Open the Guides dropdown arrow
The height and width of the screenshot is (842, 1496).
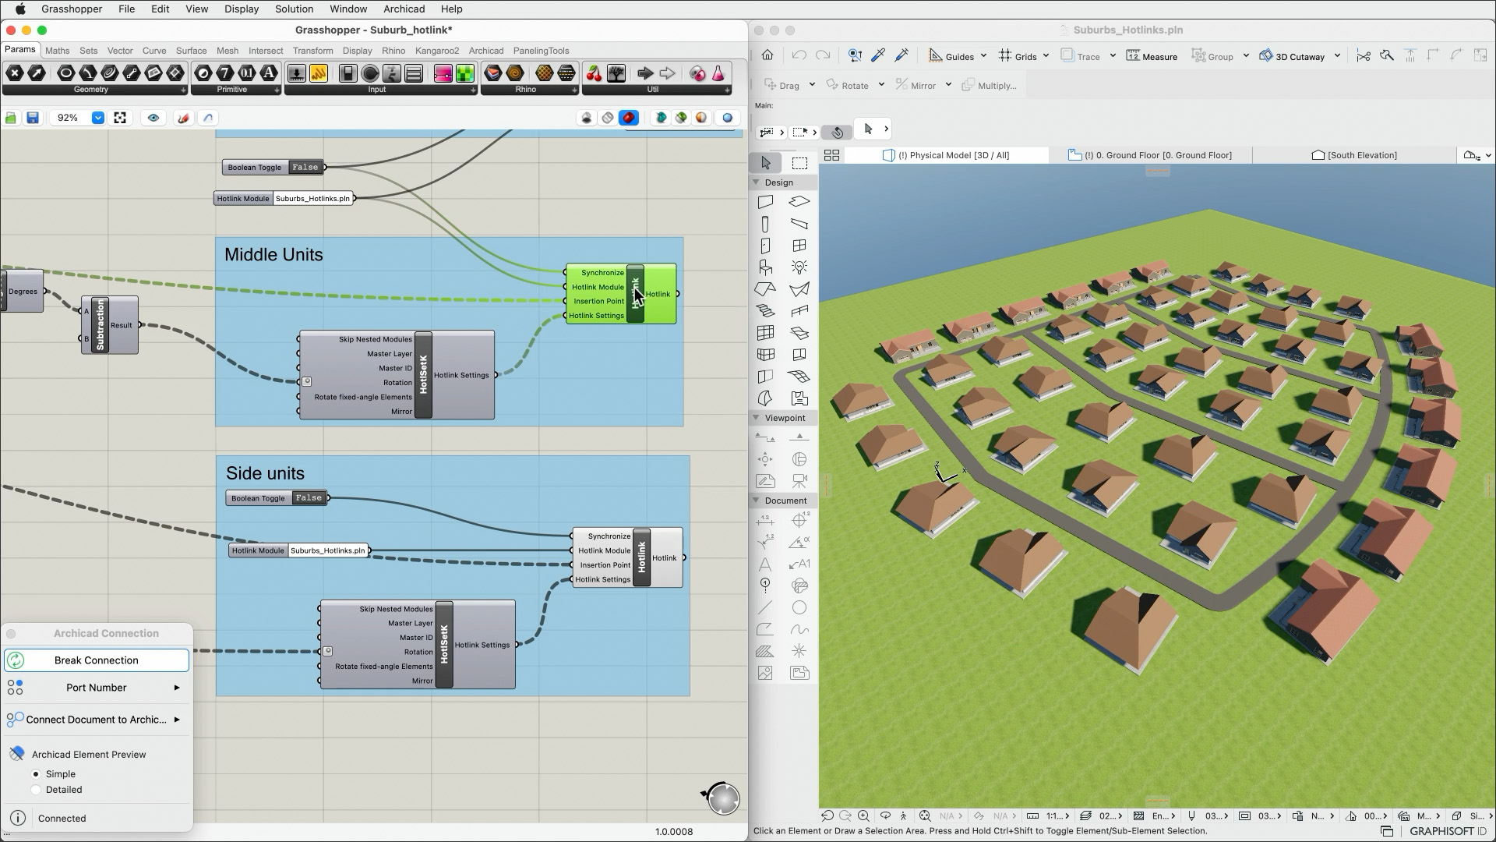click(983, 56)
